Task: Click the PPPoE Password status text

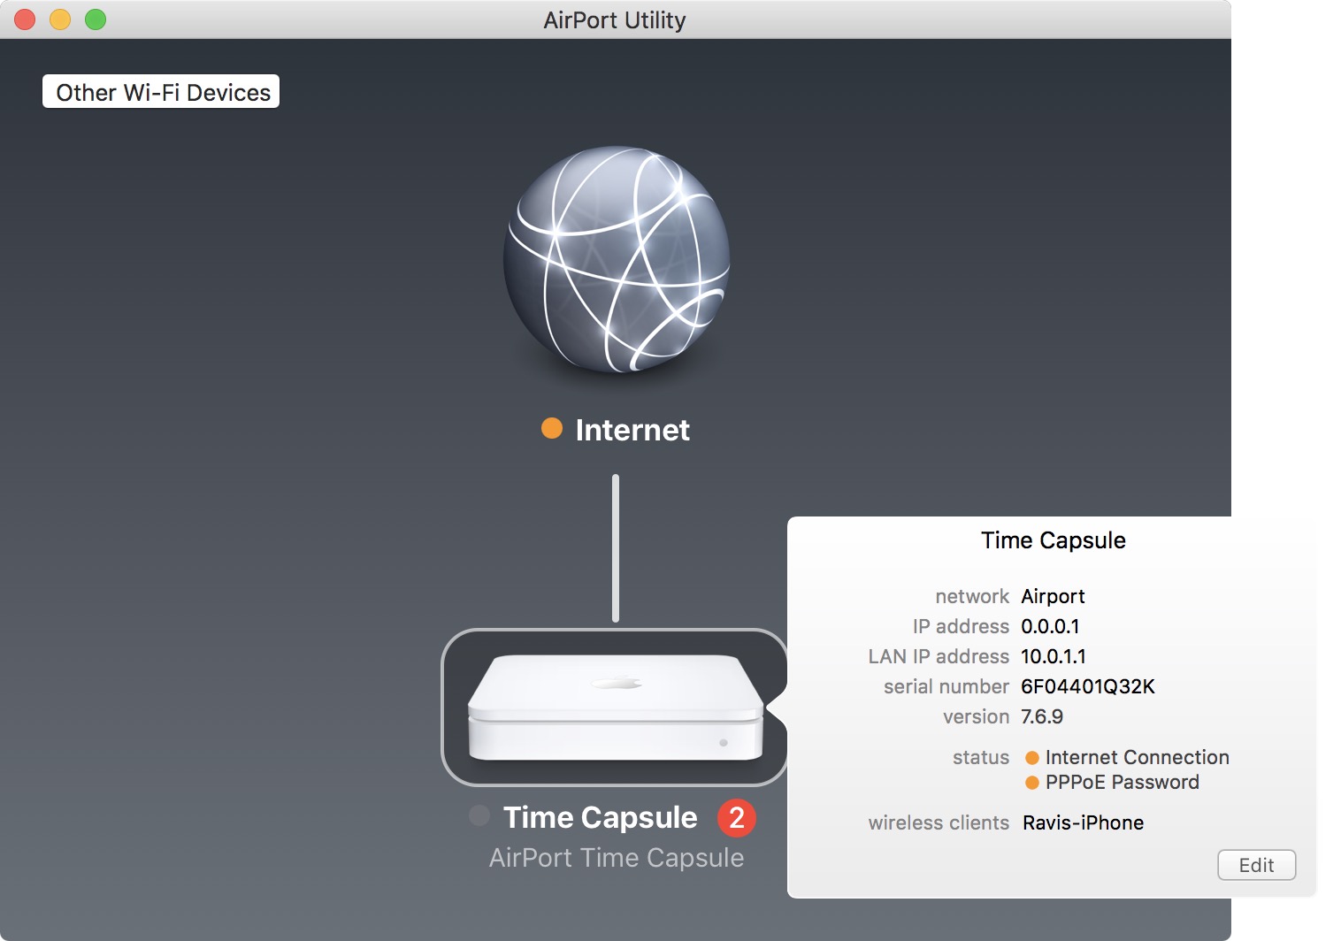Action: [1123, 783]
